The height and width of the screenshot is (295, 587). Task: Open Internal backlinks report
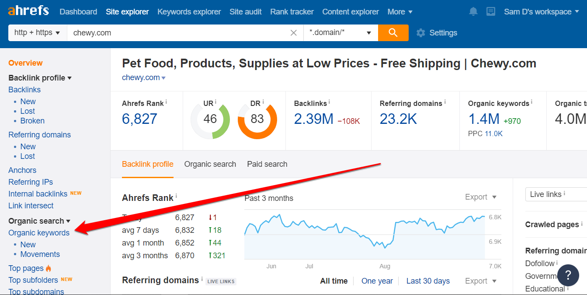[x=38, y=194]
